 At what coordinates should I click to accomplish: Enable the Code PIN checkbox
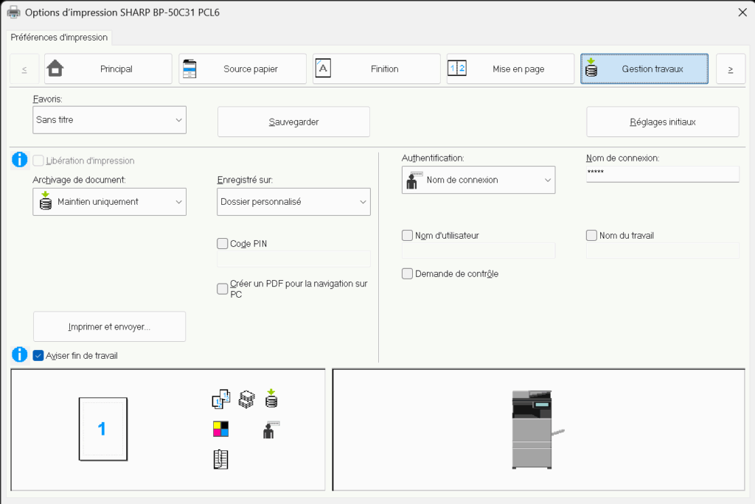[223, 244]
